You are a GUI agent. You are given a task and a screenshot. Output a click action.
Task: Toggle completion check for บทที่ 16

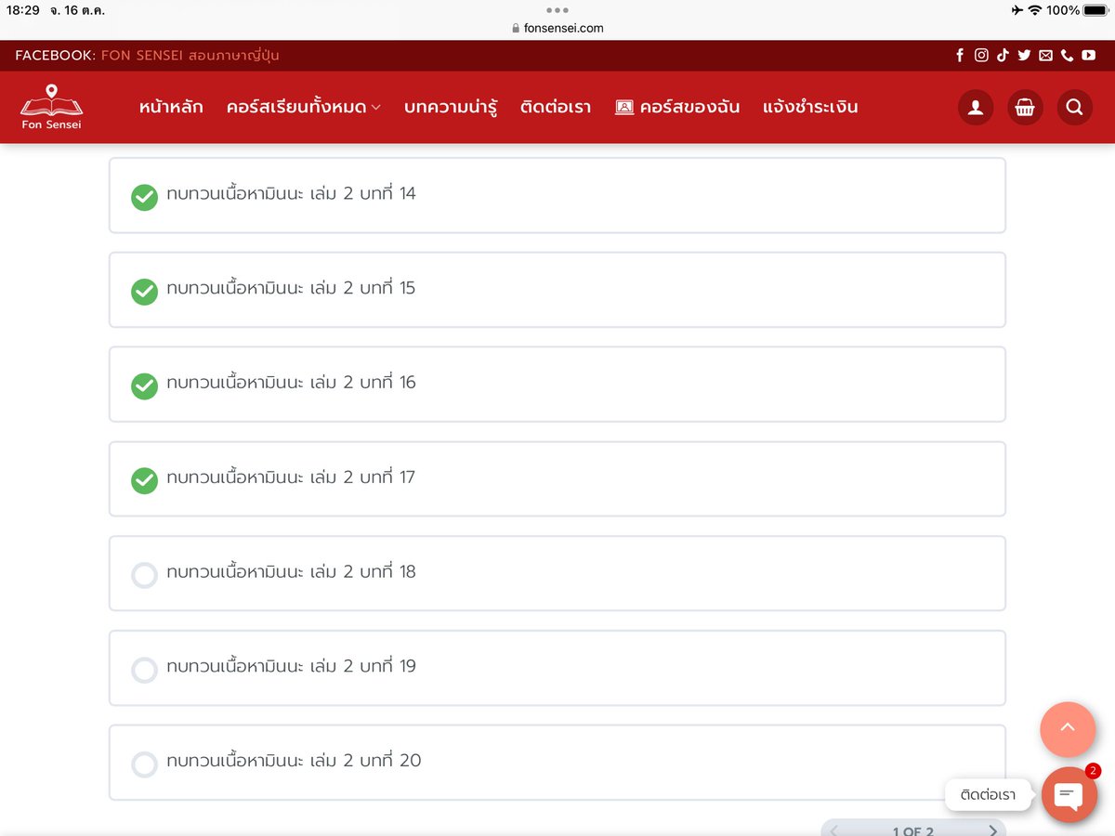tap(144, 385)
